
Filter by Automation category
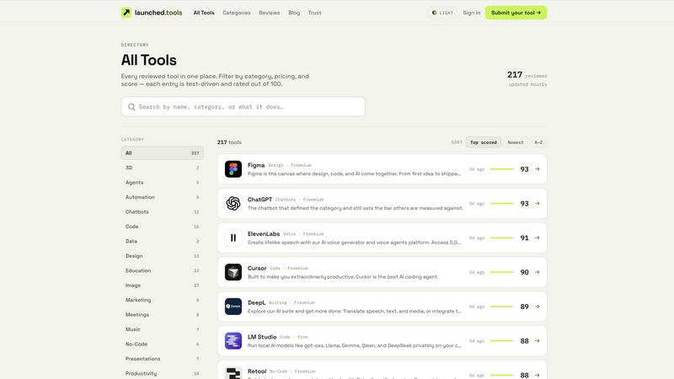click(x=162, y=197)
